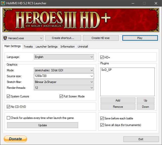Click the Heroes III HD+ banner image
Viewport: 162px width, 145px height.
81,20
